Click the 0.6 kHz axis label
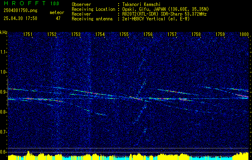 [x=3, y=152]
